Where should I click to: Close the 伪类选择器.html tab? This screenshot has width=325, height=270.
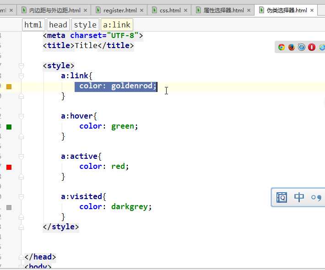click(x=312, y=10)
